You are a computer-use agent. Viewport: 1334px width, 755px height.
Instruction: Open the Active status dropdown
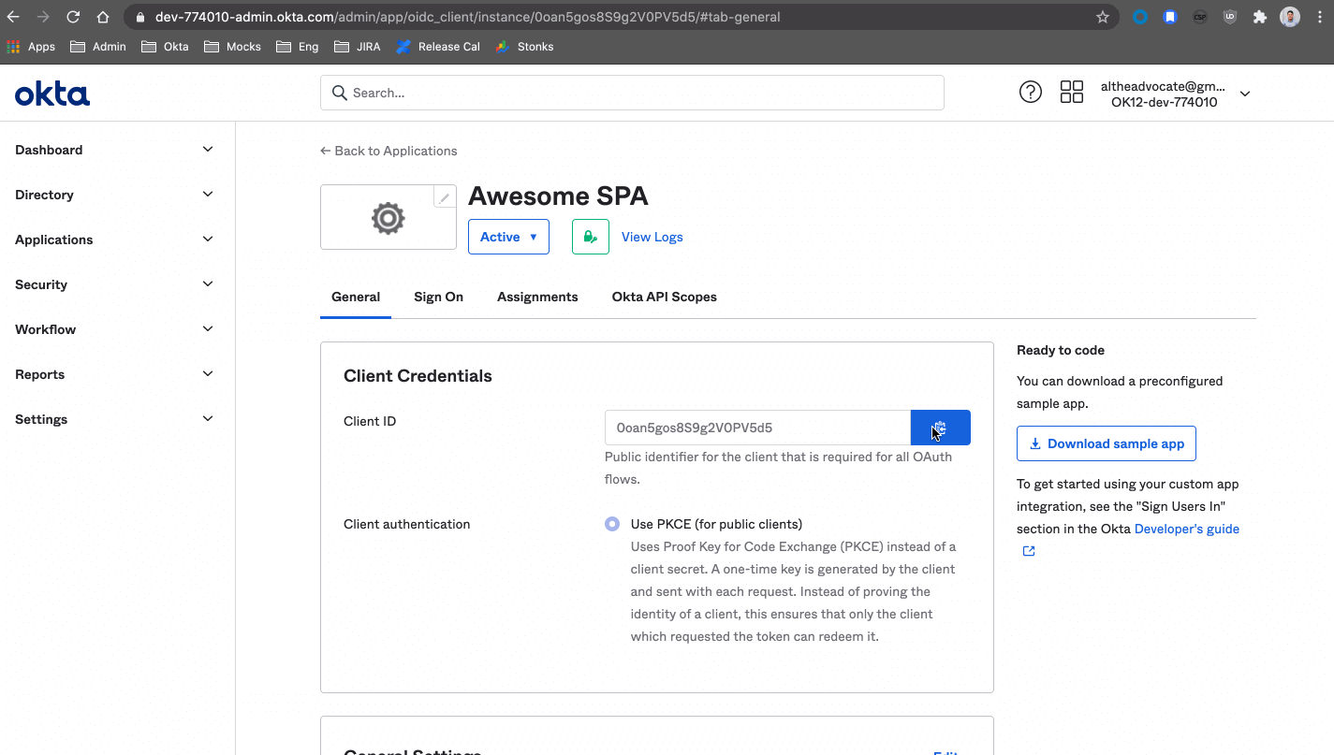point(508,237)
